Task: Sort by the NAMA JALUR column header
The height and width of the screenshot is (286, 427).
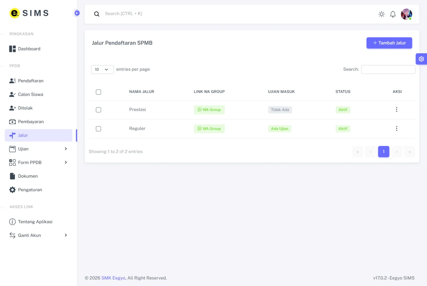Action: pos(142,92)
